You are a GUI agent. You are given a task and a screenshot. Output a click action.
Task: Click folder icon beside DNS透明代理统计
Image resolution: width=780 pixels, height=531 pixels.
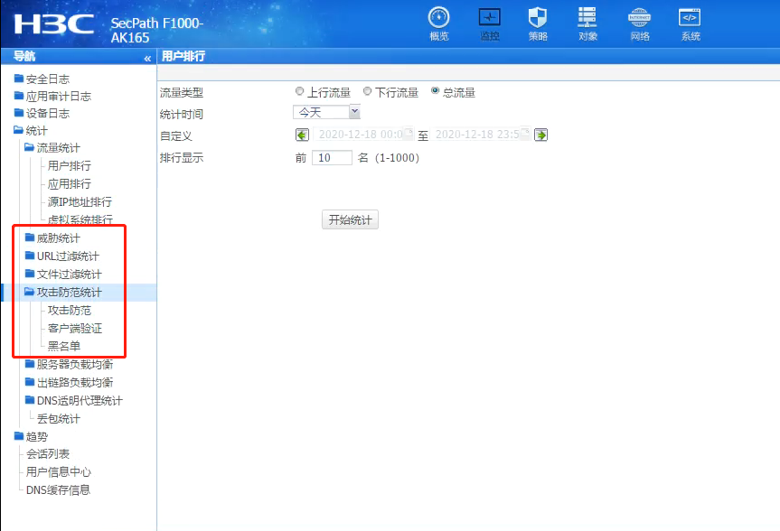(x=30, y=400)
